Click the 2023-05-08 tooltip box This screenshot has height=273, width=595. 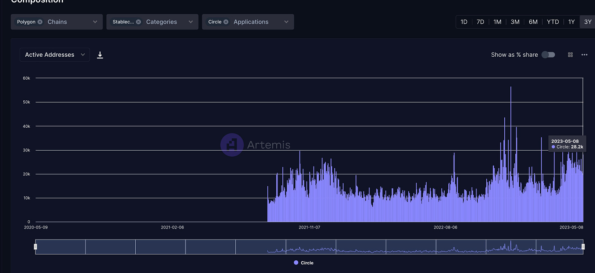click(567, 144)
